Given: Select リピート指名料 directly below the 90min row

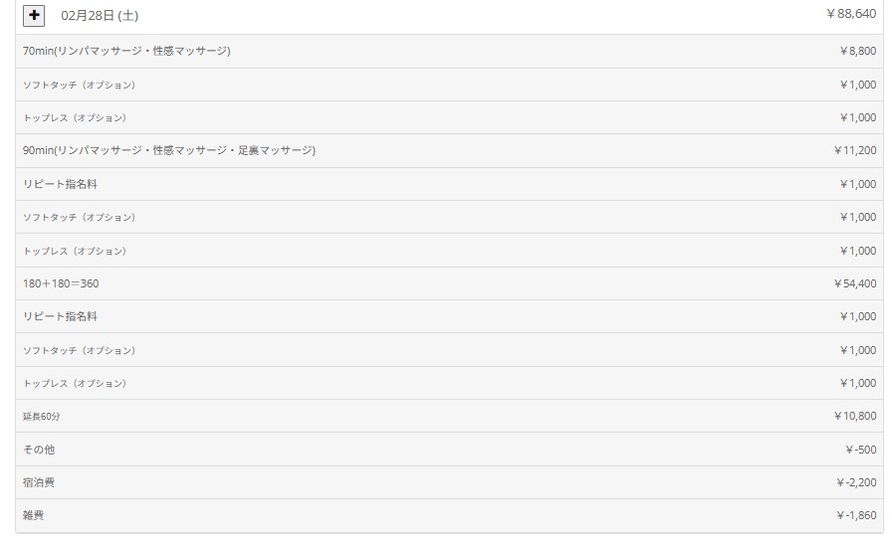Looking at the screenshot, I should pos(59,184).
